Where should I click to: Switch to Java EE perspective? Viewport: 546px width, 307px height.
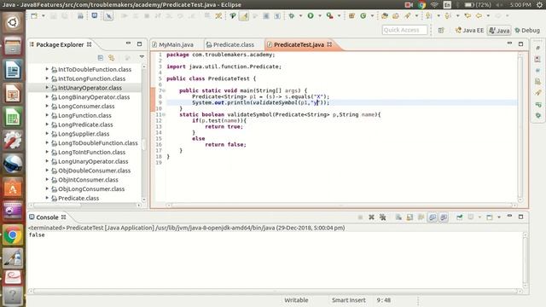point(469,31)
